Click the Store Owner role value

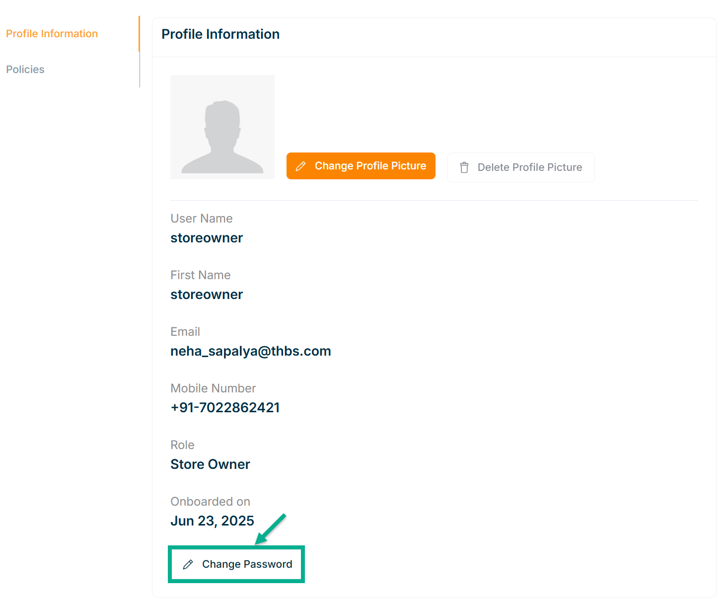point(210,464)
